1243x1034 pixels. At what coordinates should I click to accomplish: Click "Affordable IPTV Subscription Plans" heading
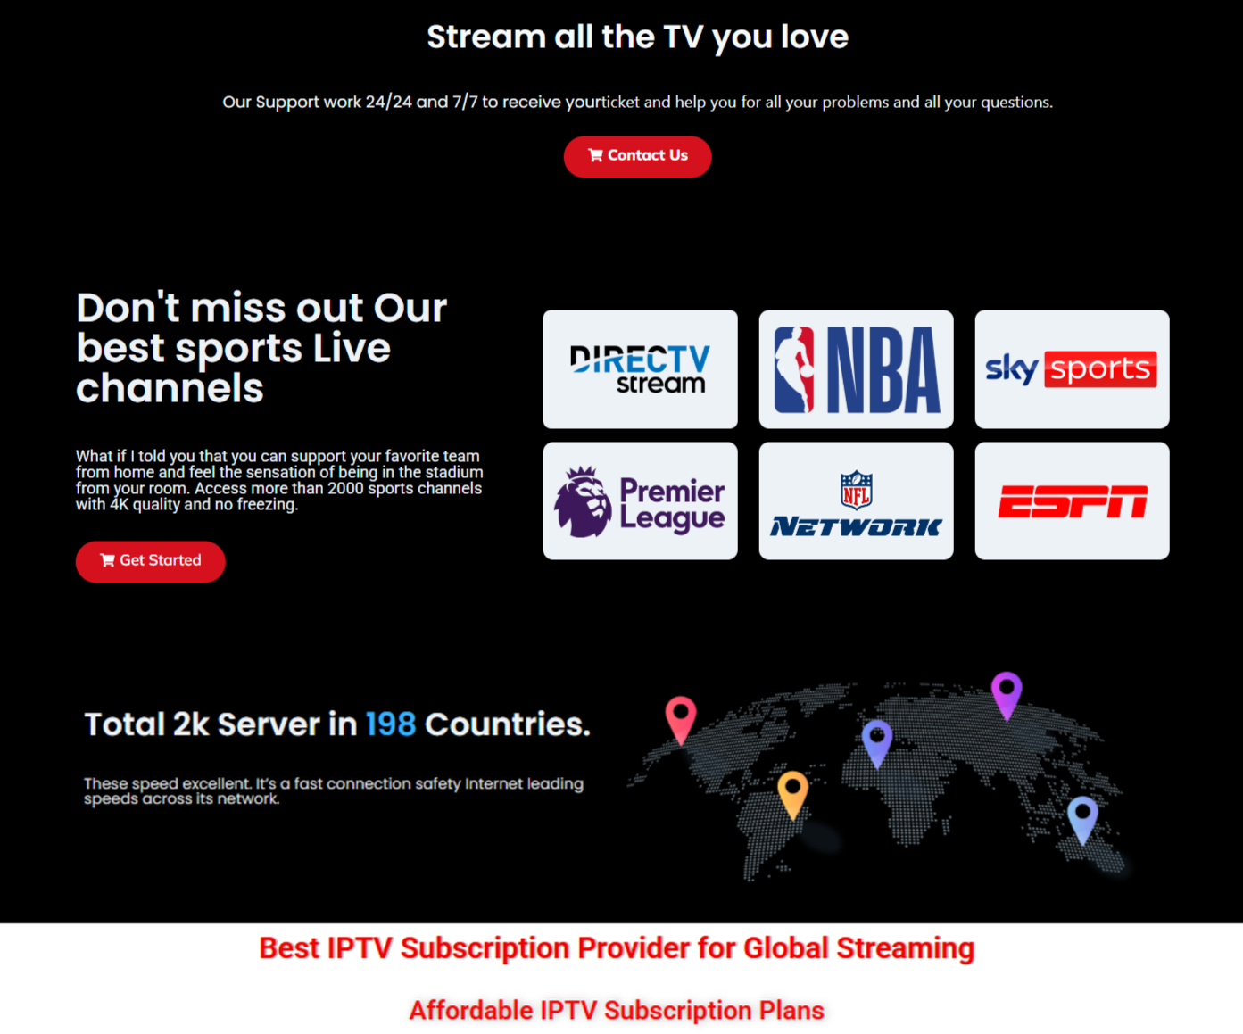[617, 1011]
